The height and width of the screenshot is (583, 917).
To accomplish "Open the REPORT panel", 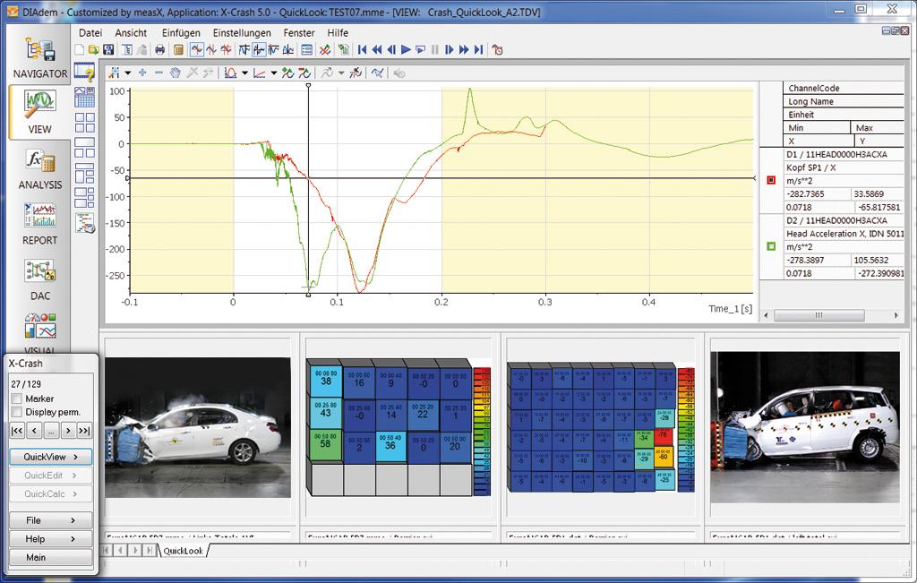I will (39, 225).
